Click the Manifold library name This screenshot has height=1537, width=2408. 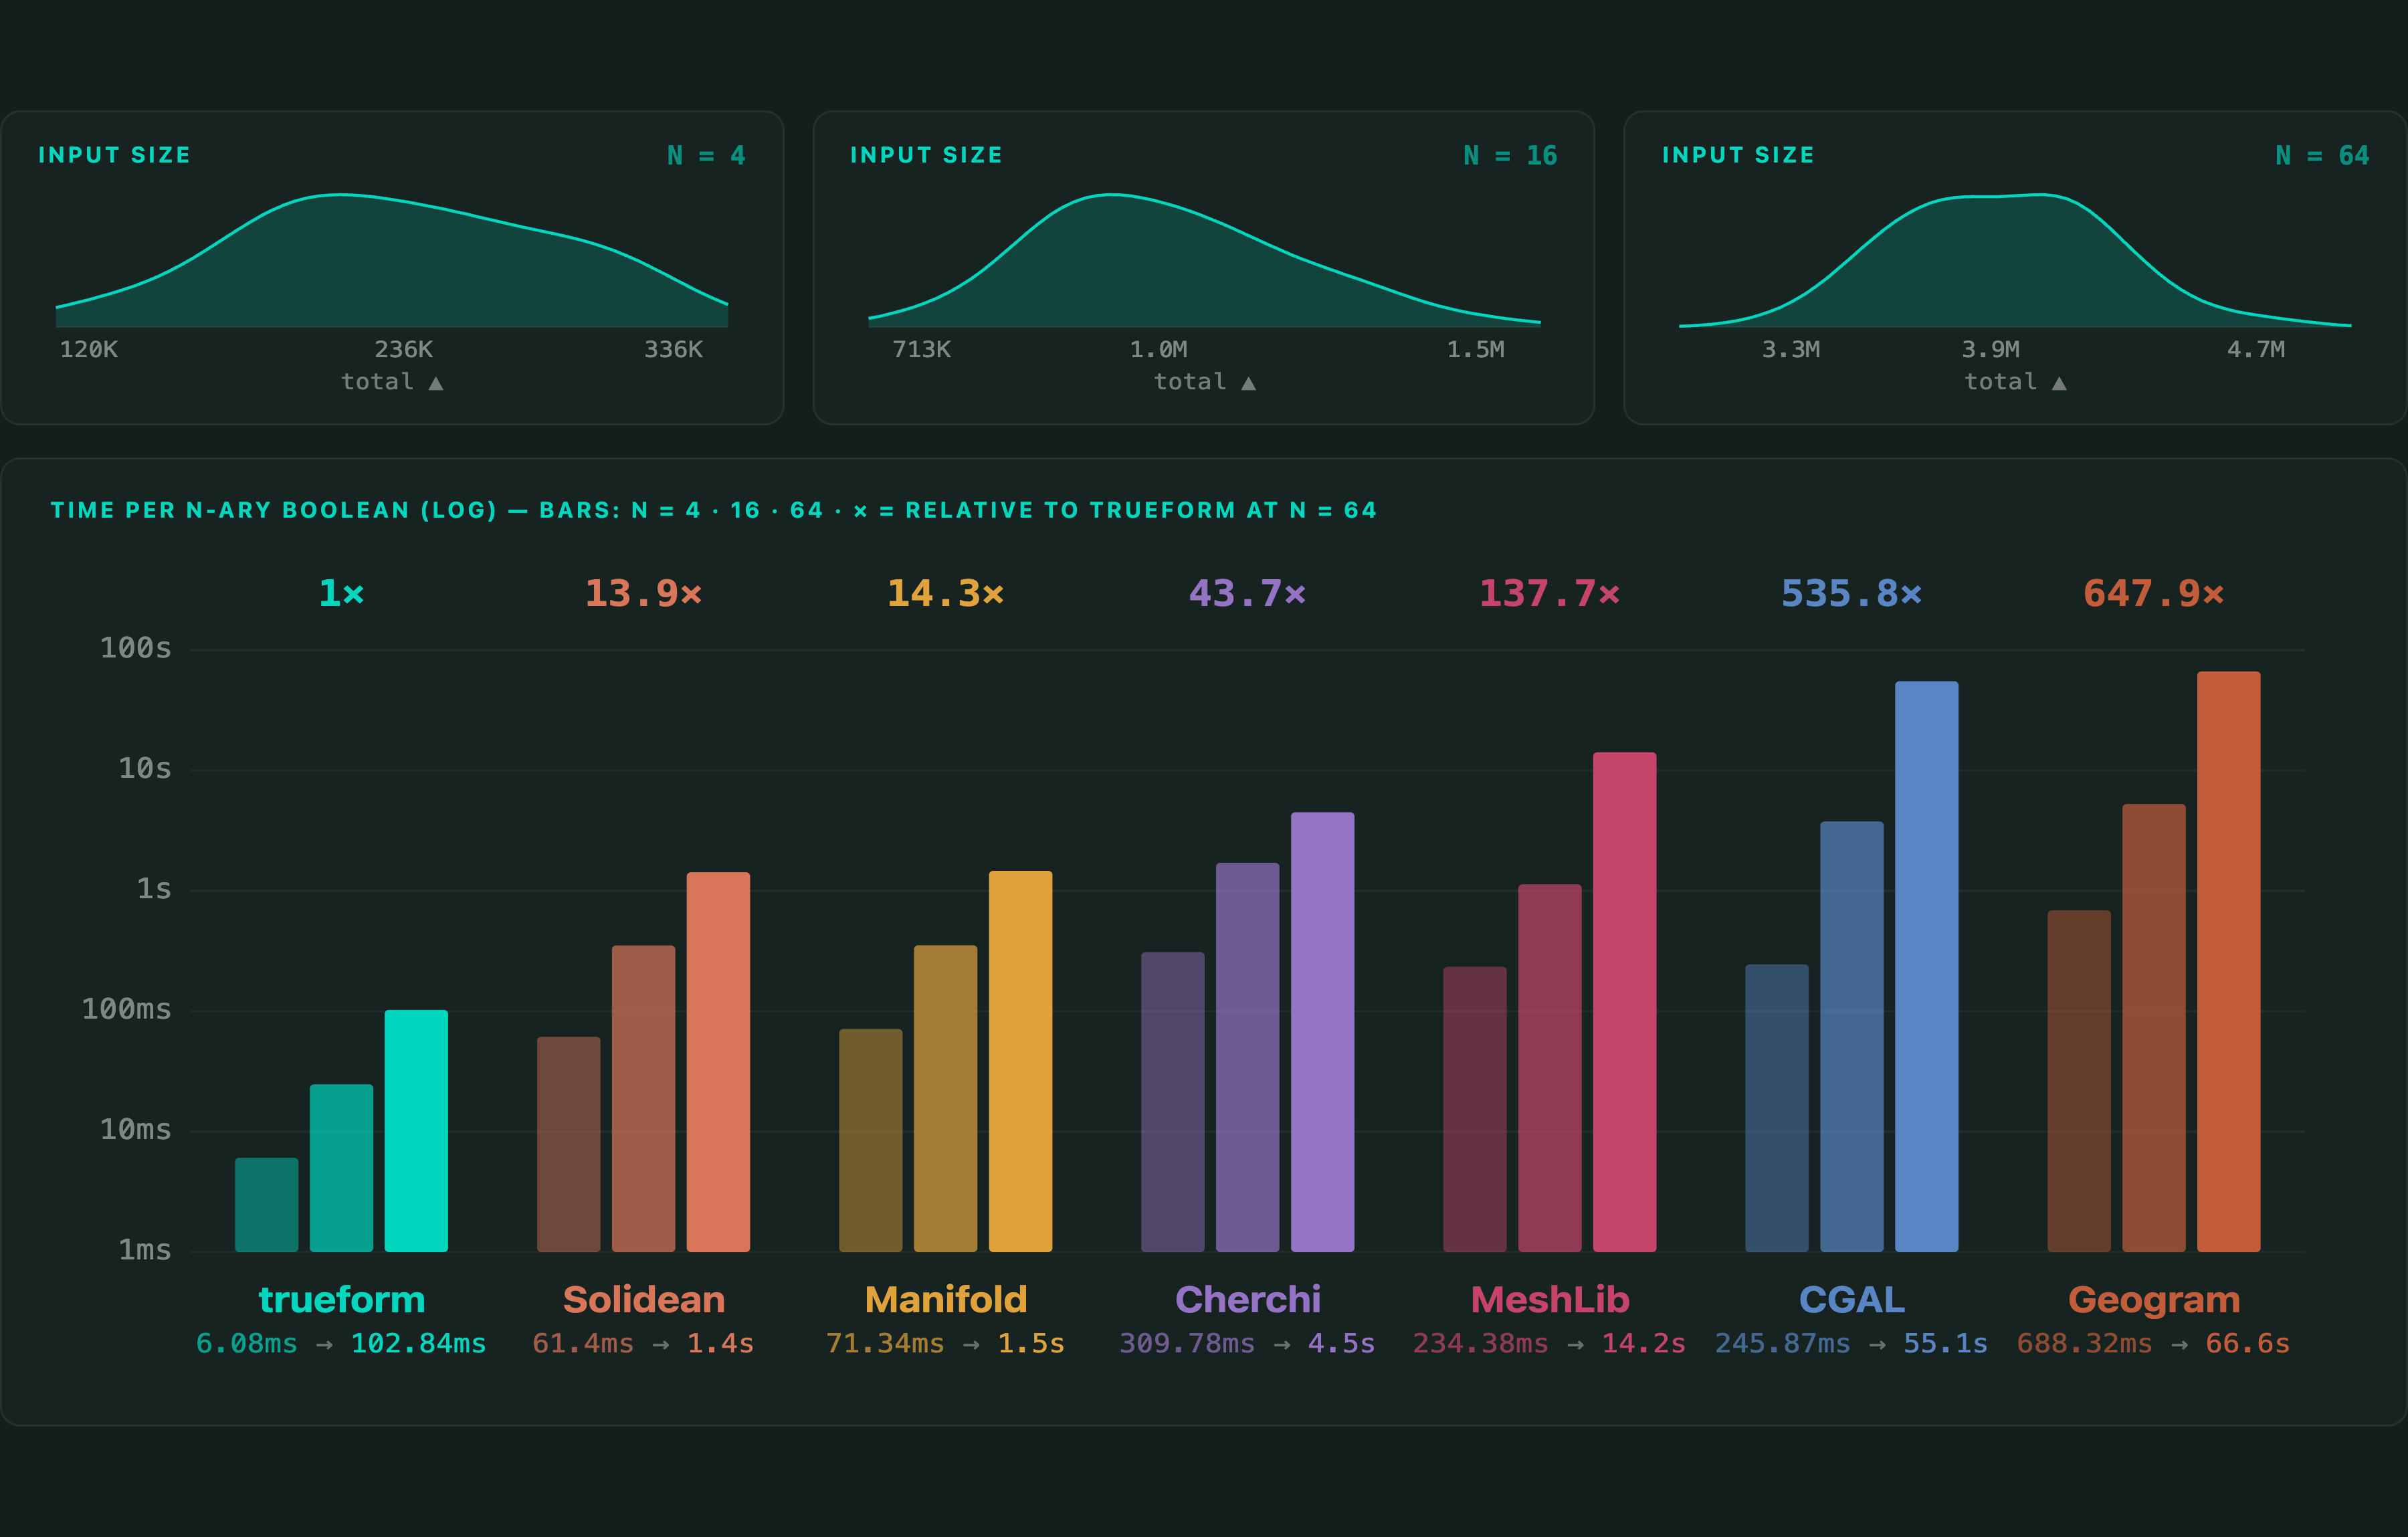click(x=946, y=1299)
